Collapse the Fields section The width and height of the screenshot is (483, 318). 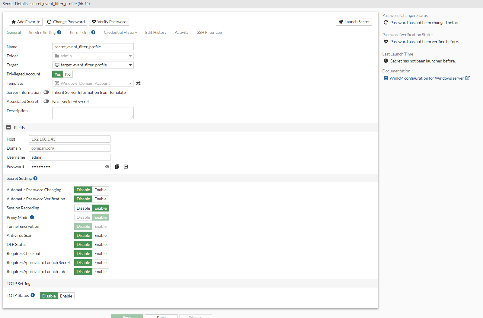pos(8,127)
